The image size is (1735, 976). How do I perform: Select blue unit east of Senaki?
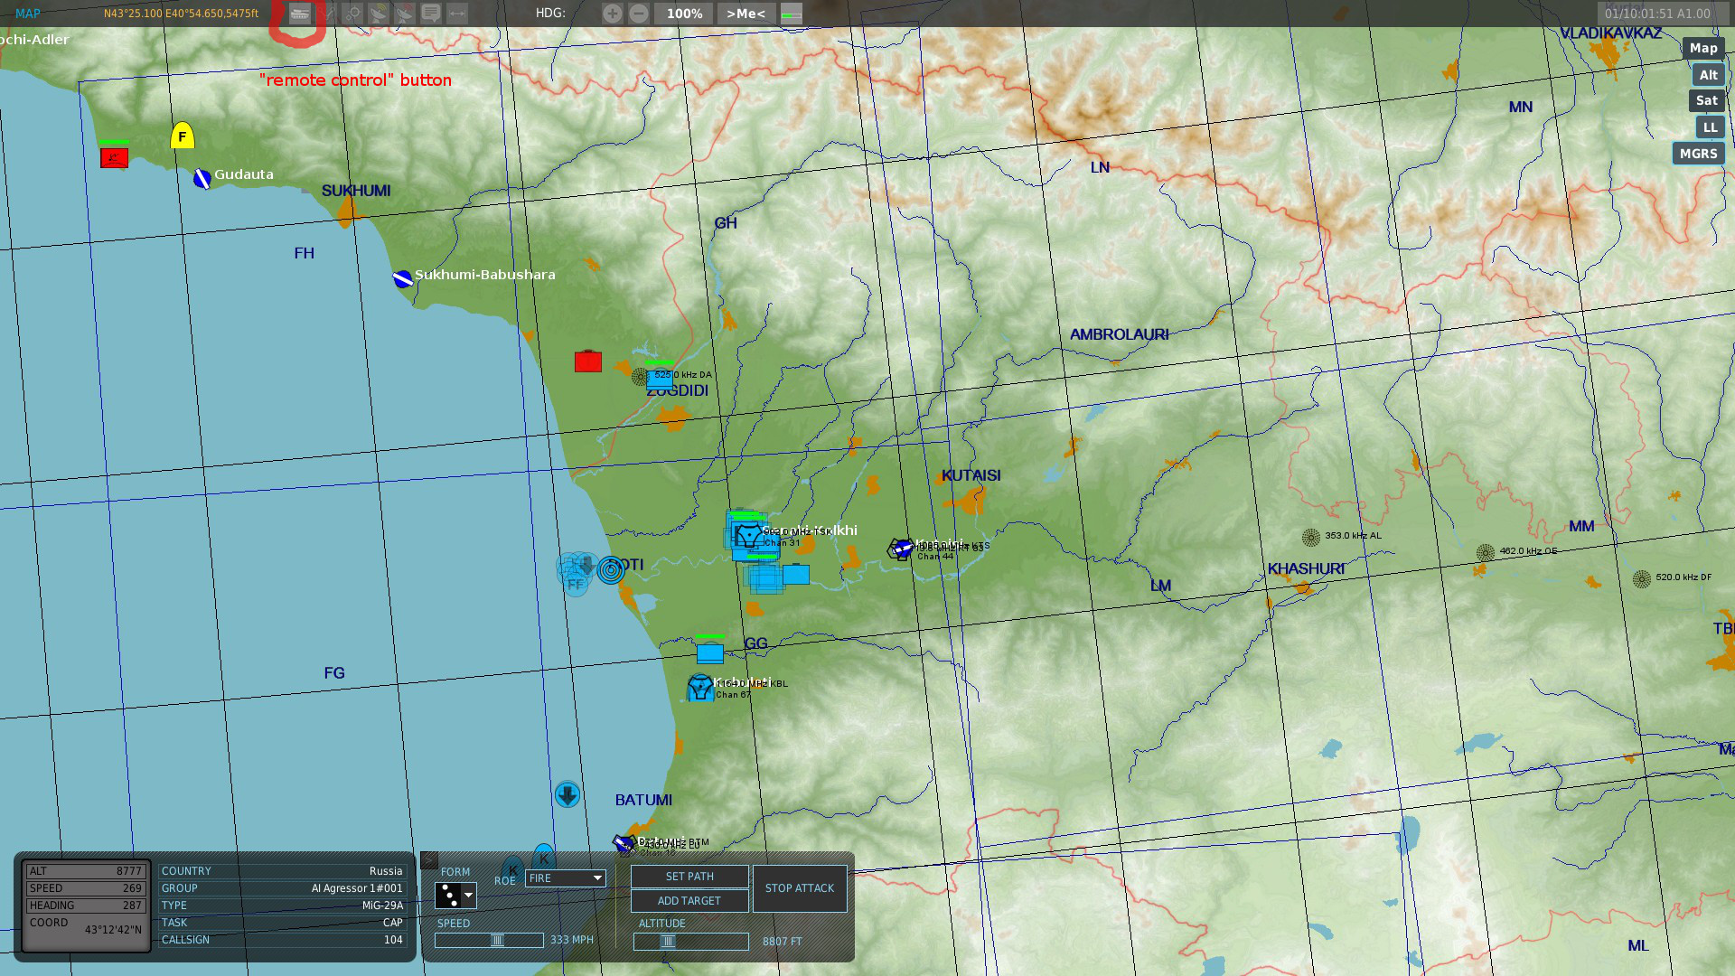click(x=796, y=574)
